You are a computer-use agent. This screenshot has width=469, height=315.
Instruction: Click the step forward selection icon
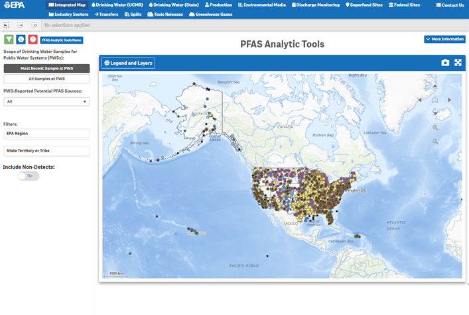pyautogui.click(x=21, y=25)
